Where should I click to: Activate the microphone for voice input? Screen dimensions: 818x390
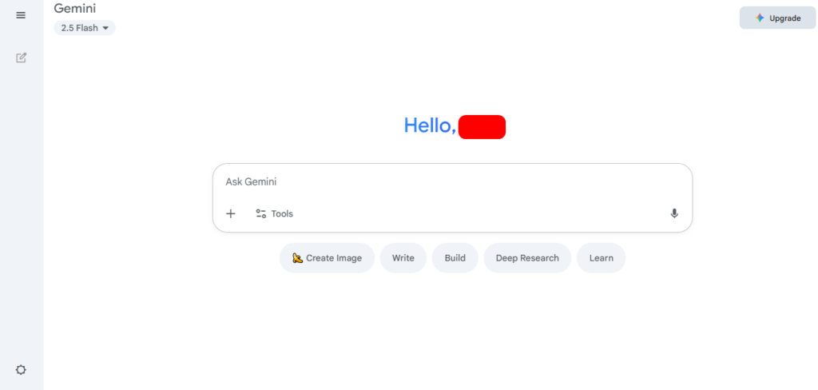[674, 213]
